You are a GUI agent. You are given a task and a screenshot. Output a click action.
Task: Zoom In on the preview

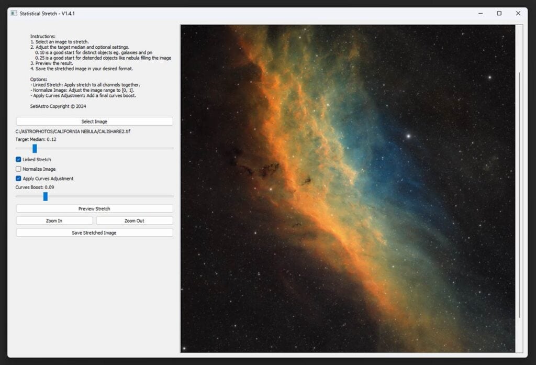54,220
